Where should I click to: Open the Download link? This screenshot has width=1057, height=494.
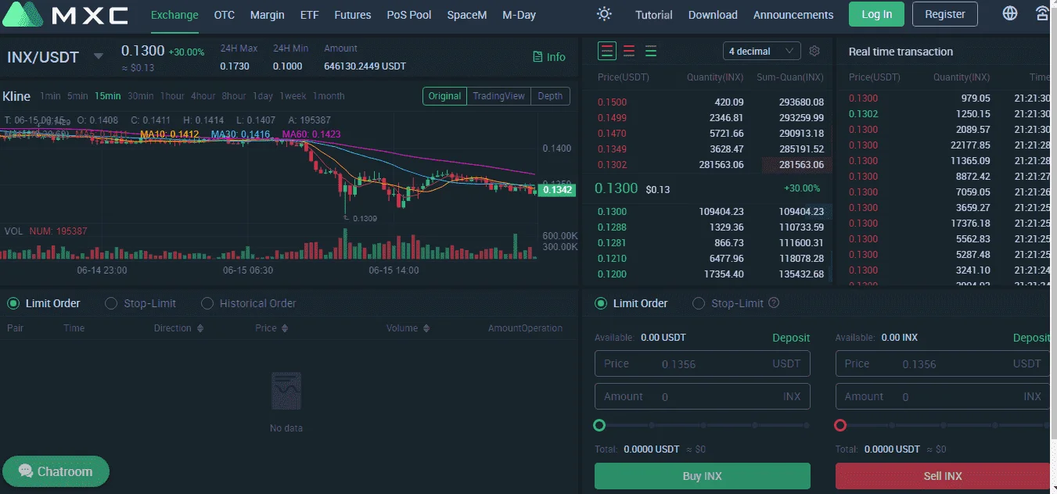[x=713, y=15]
